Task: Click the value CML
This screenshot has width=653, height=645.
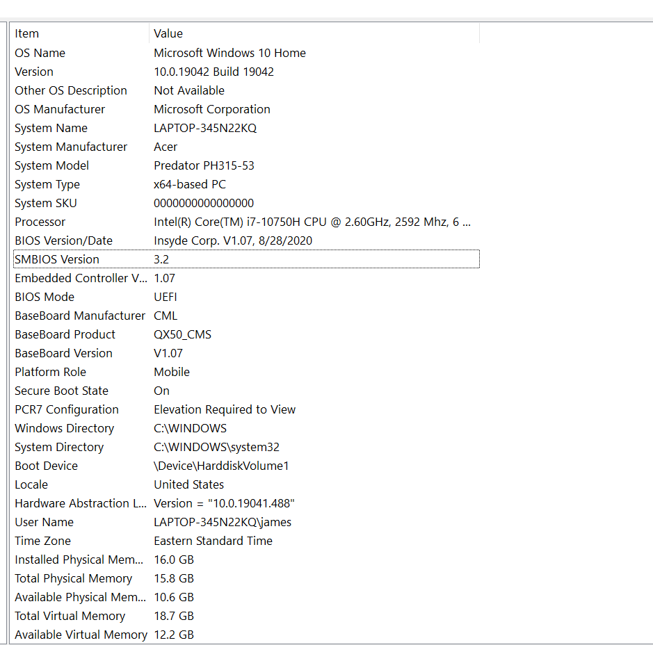Action: coord(166,316)
